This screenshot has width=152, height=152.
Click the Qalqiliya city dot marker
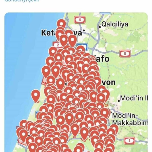tap(100, 27)
